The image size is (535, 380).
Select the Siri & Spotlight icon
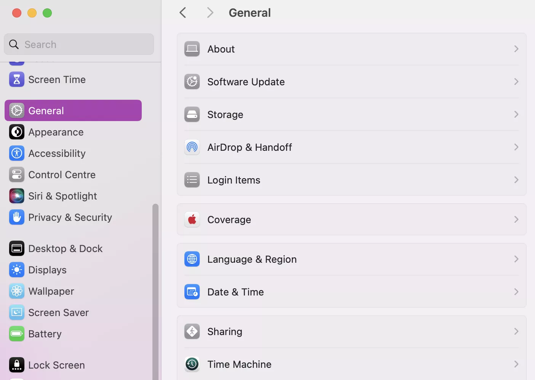[x=17, y=196]
